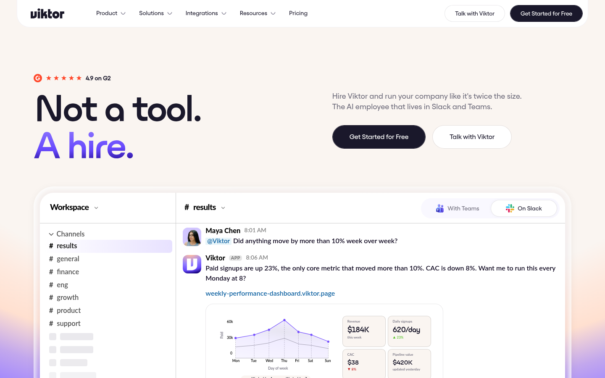Viewport: 605px width, 378px height.
Task: Open the Workspace switcher dropdown
Action: [74, 207]
